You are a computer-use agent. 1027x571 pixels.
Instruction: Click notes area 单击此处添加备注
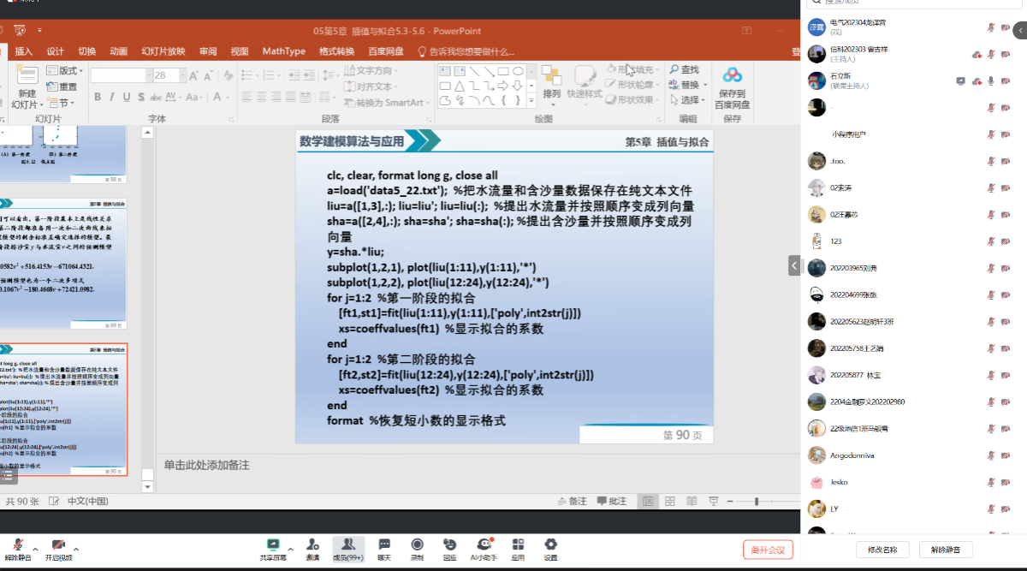[x=206, y=464]
